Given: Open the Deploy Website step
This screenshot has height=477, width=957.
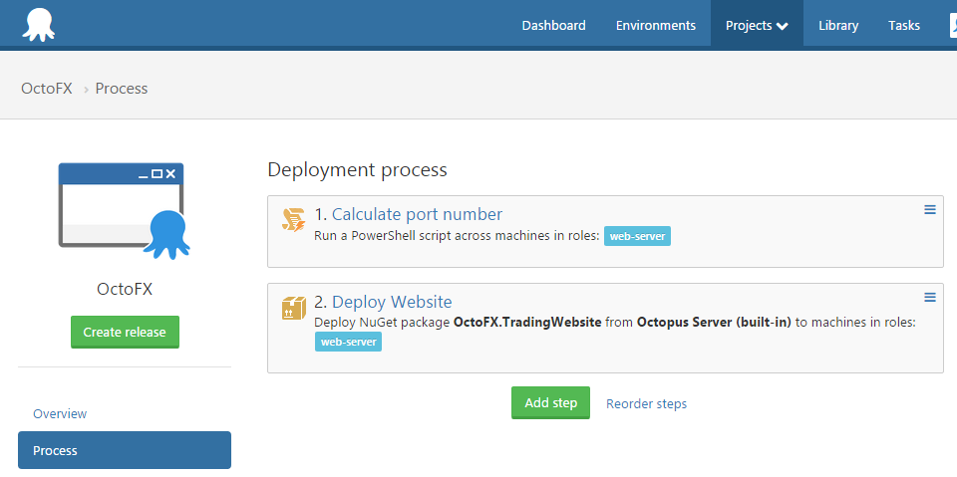Looking at the screenshot, I should point(392,302).
